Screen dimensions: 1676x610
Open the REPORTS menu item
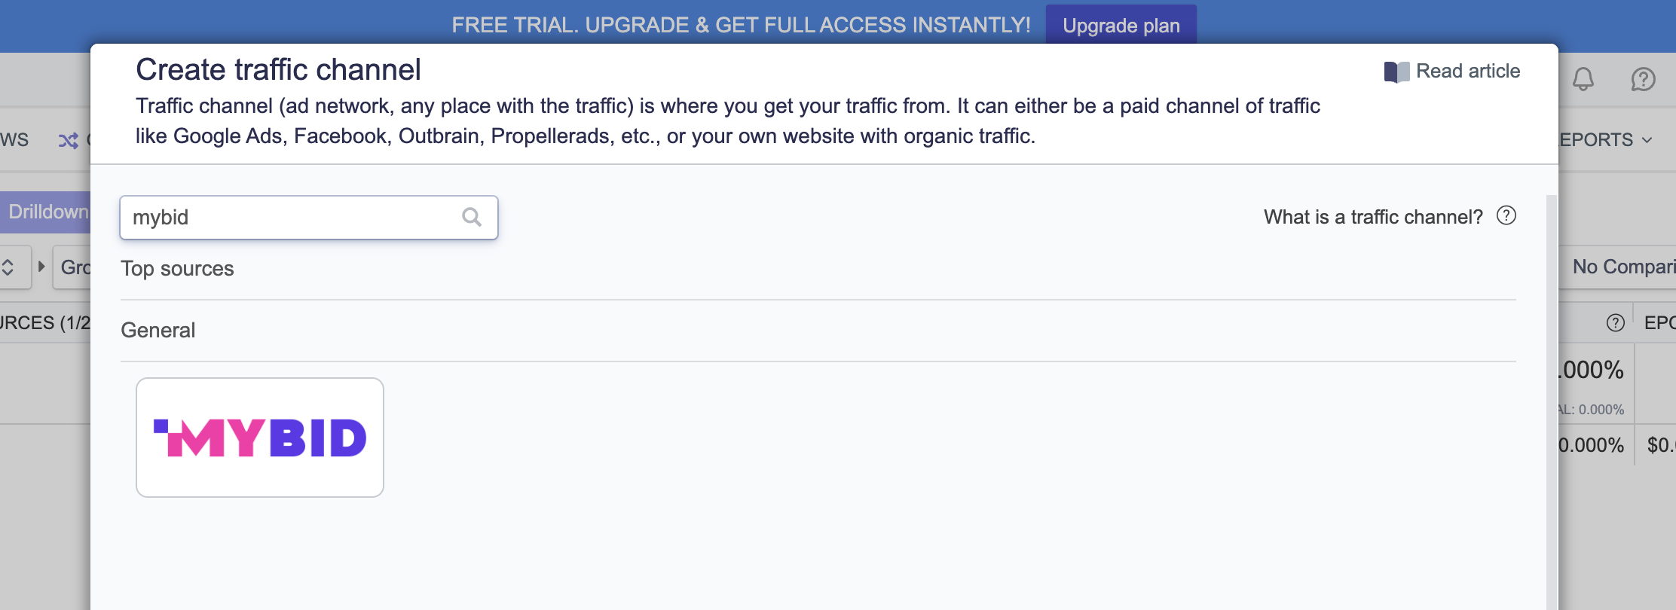pyautogui.click(x=1598, y=140)
